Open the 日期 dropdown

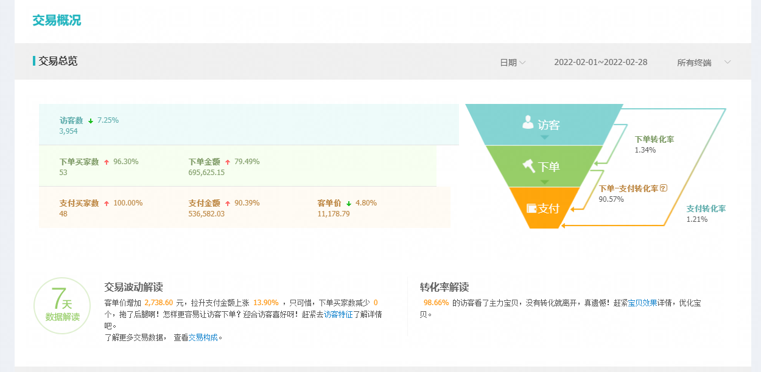pos(513,63)
